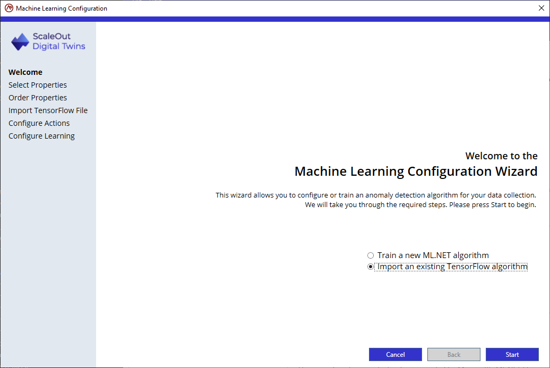Click the Machine Learning Configuration Wizard heading
Screen dimensions: 550x368
pyautogui.click(x=416, y=171)
